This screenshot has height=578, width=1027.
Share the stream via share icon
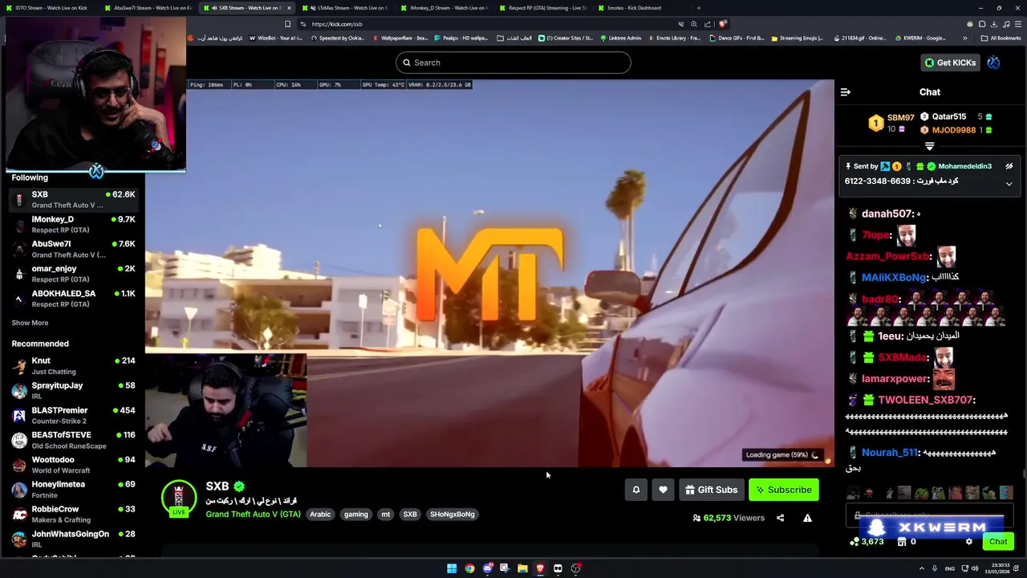pos(780,518)
